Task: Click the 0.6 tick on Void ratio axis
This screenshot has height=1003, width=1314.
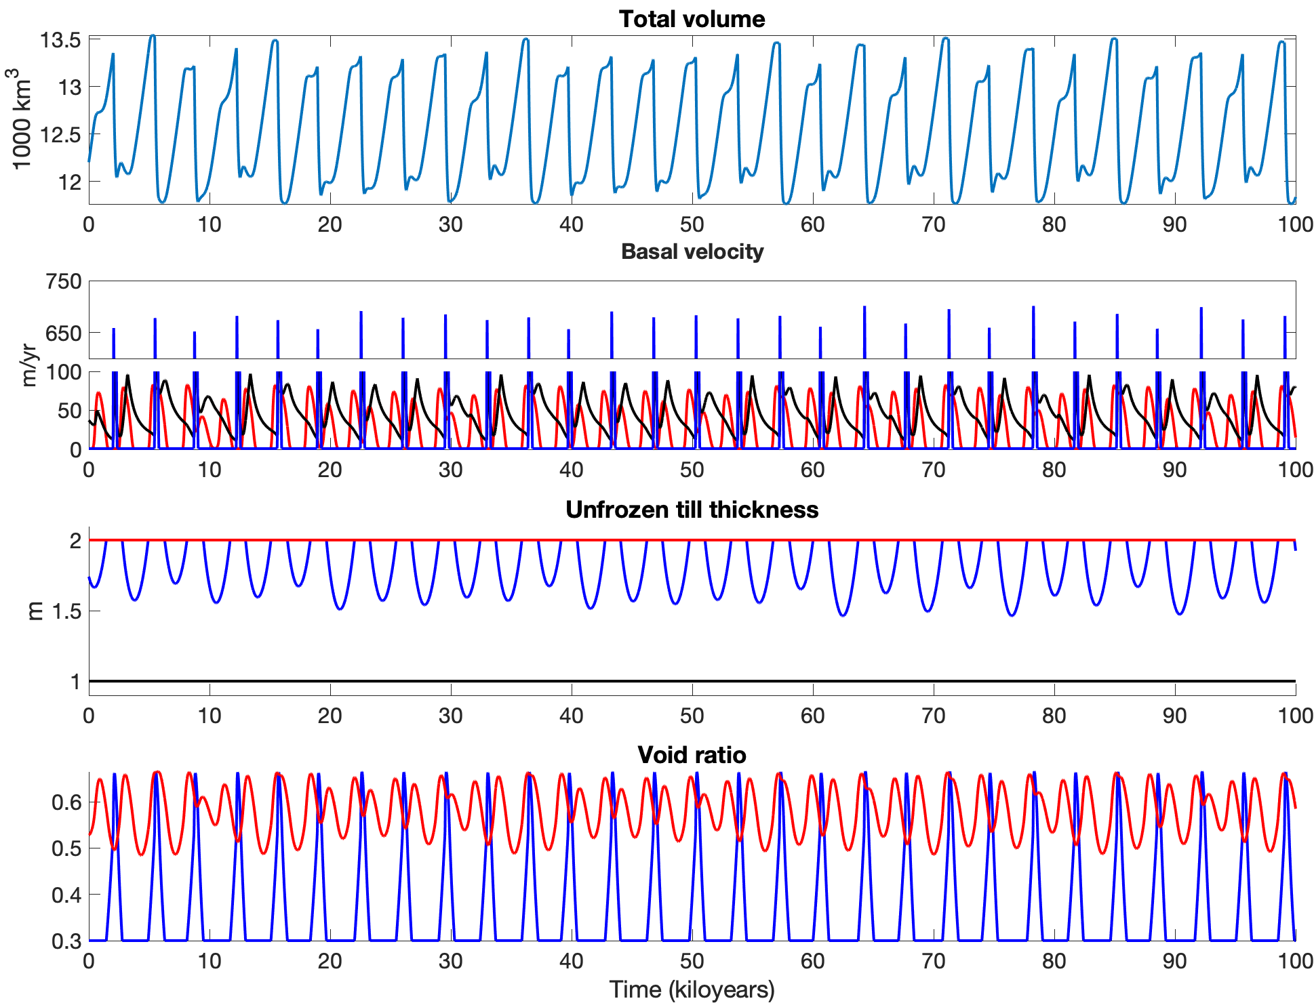Action: (x=66, y=802)
